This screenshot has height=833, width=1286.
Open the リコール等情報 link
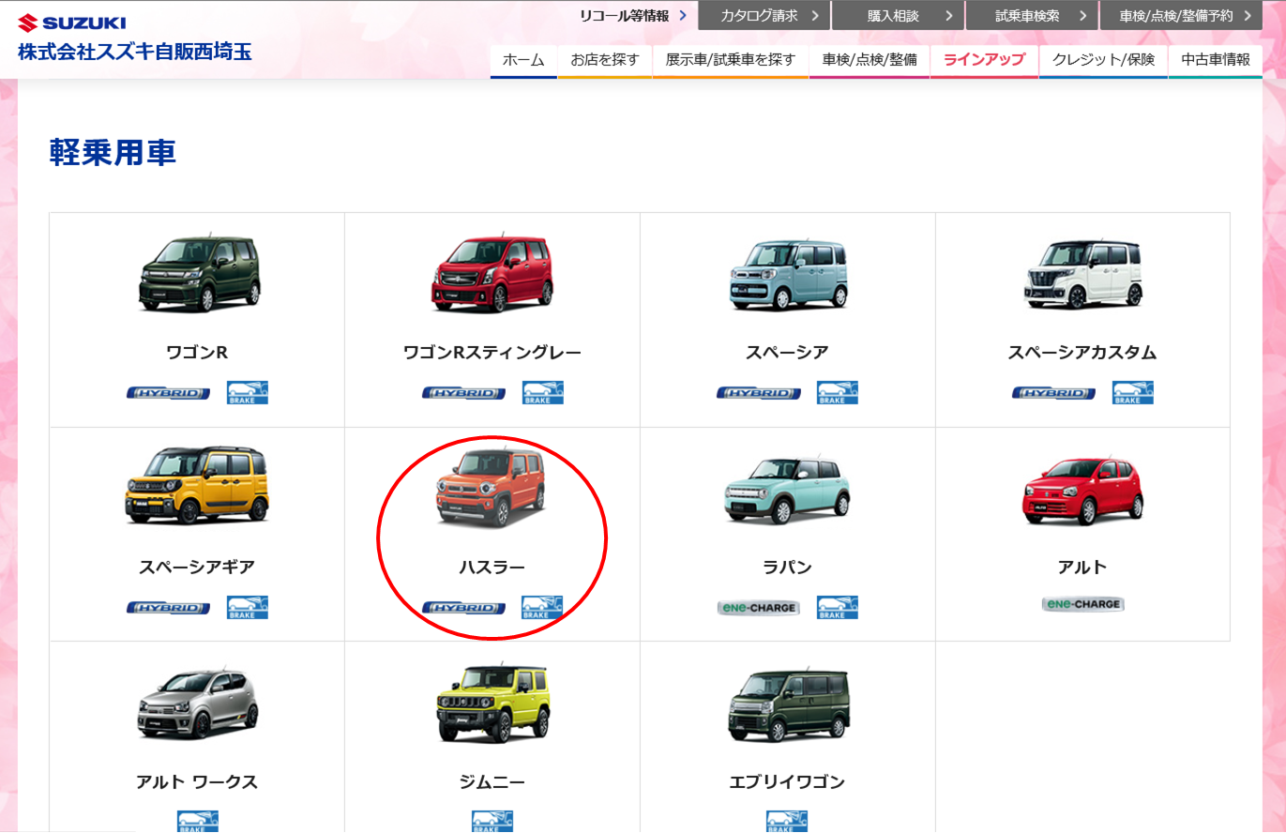tap(633, 15)
